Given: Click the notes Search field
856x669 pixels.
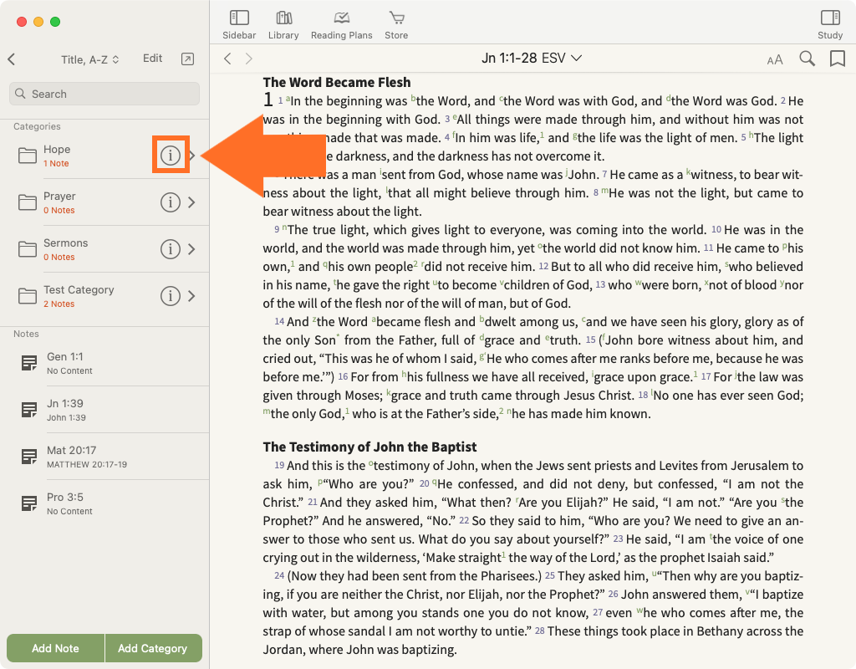Looking at the screenshot, I should (x=104, y=94).
